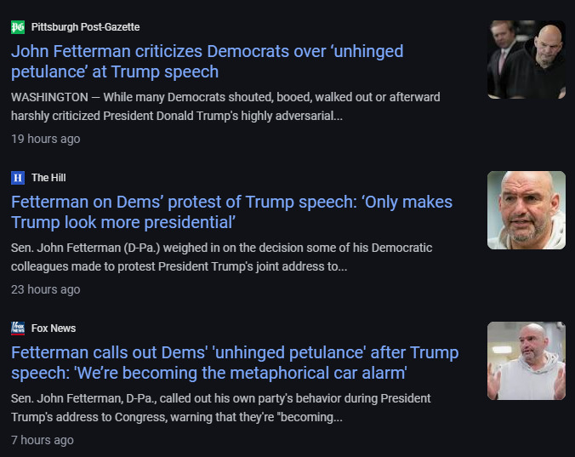
Task: Click the Fox News logo favicon
Action: (18, 328)
